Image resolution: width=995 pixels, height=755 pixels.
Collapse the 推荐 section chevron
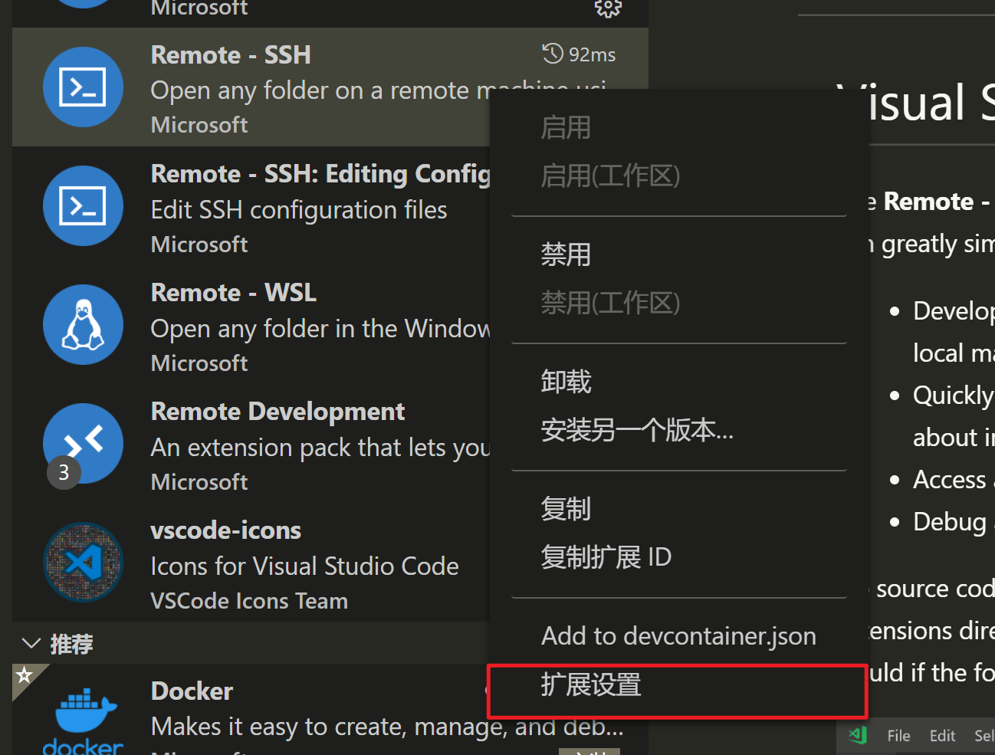pos(31,643)
